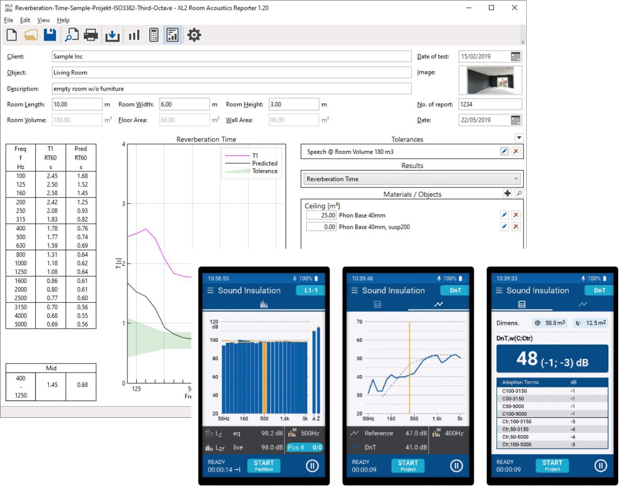Open the File menu

8,20
